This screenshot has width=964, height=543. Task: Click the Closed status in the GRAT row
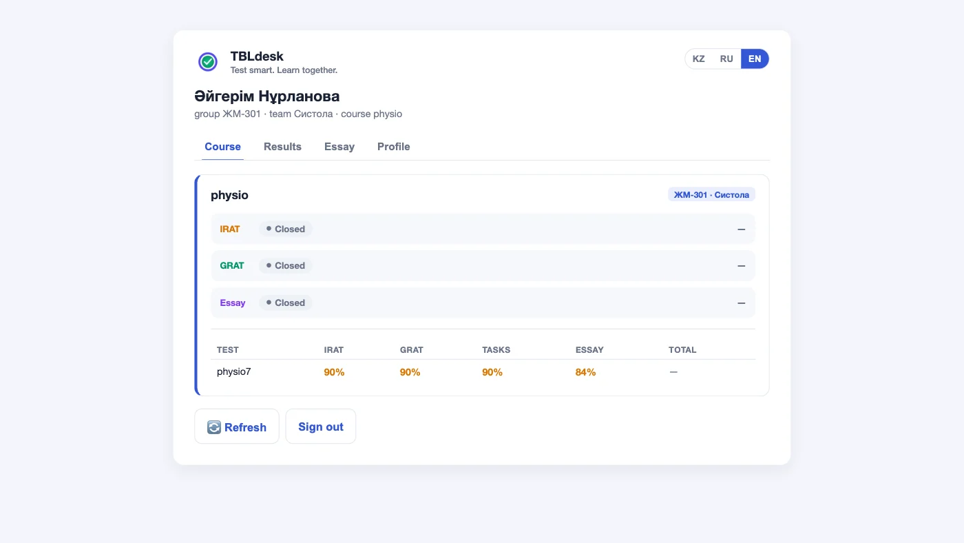pyautogui.click(x=286, y=265)
